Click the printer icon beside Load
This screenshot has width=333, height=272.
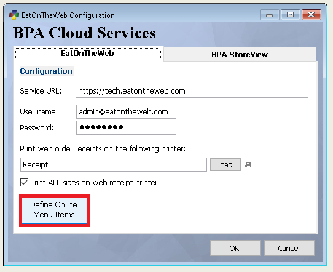coord(248,164)
